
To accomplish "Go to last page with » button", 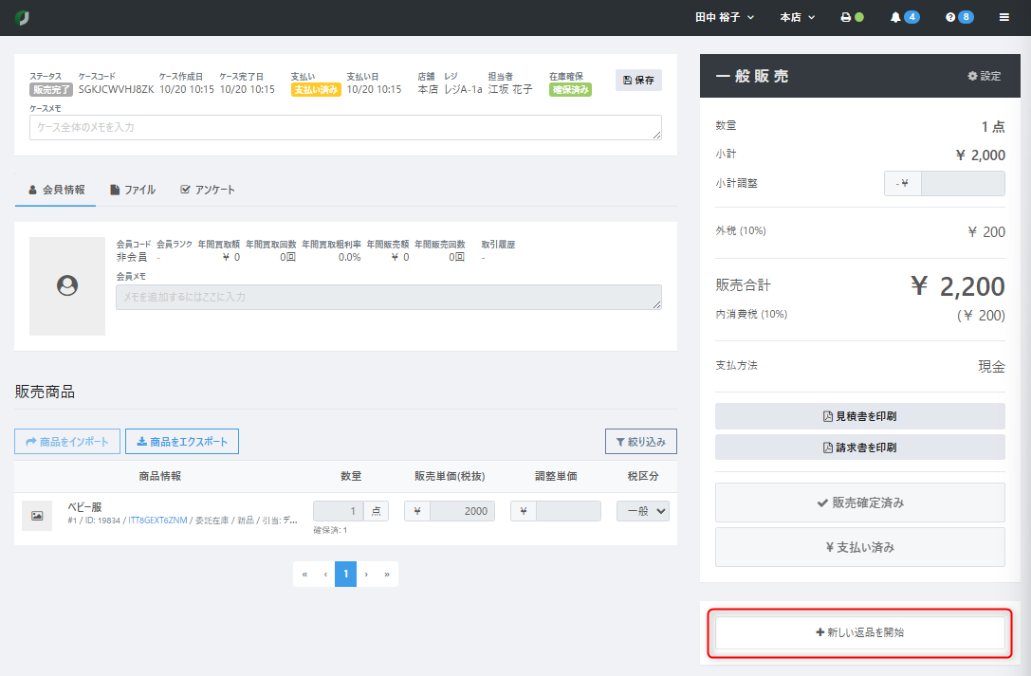I will point(387,575).
